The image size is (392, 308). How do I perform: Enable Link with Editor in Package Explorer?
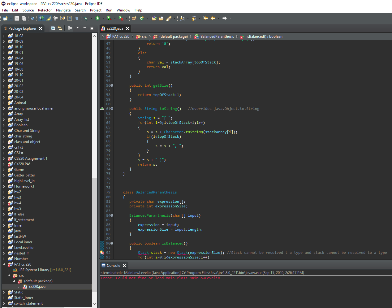[x=60, y=28]
